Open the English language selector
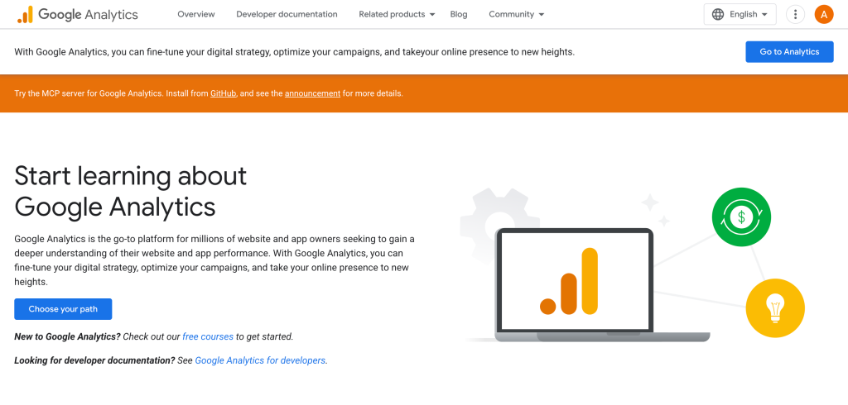 point(740,14)
